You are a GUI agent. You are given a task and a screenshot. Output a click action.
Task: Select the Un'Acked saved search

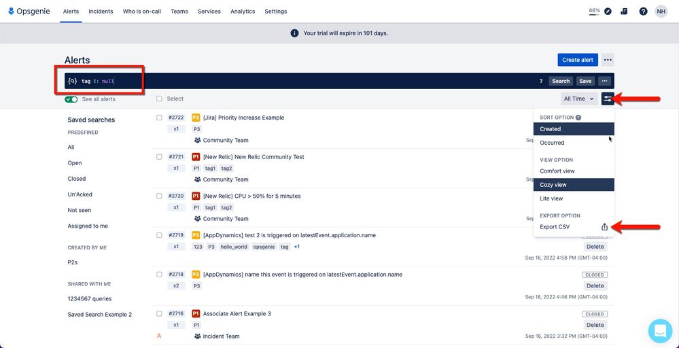tap(80, 194)
